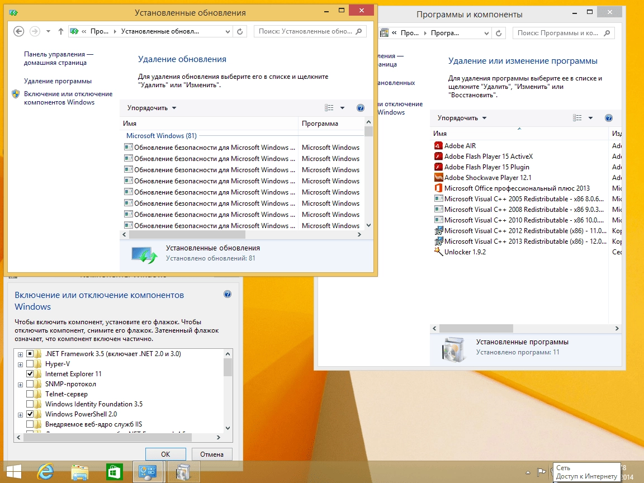Screen dimensions: 644x483
Task: Expand the .NET Framework 3.5 tree node
Action: 20,354
